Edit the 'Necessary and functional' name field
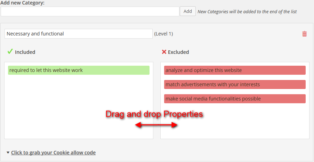This screenshot has width=314, height=162. (x=79, y=34)
